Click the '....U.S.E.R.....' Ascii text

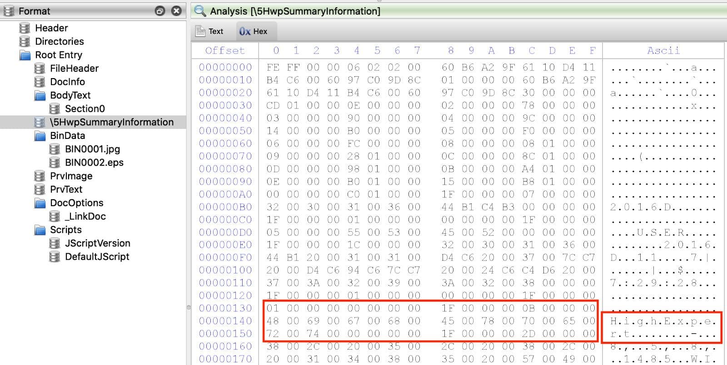click(663, 232)
